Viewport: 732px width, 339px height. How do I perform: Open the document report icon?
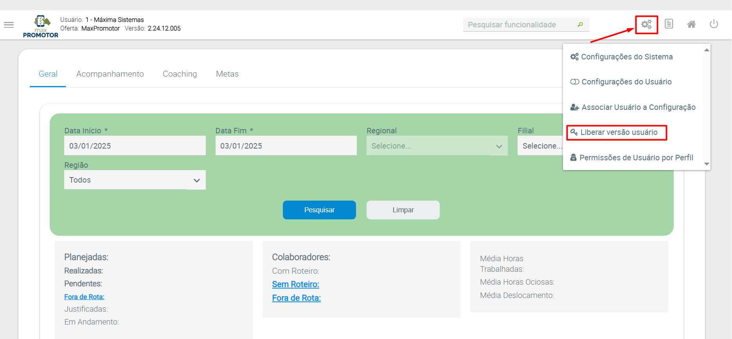coord(669,24)
